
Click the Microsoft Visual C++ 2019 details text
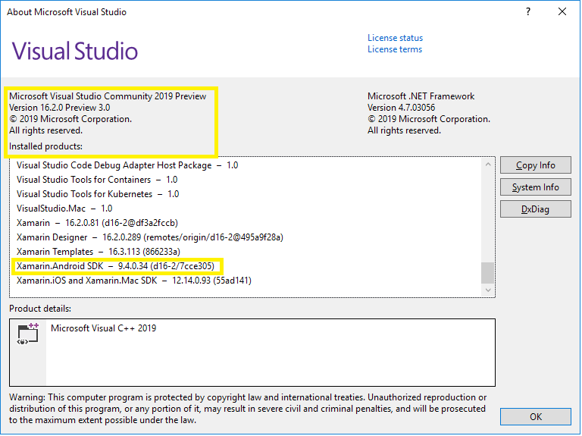pyautogui.click(x=104, y=328)
